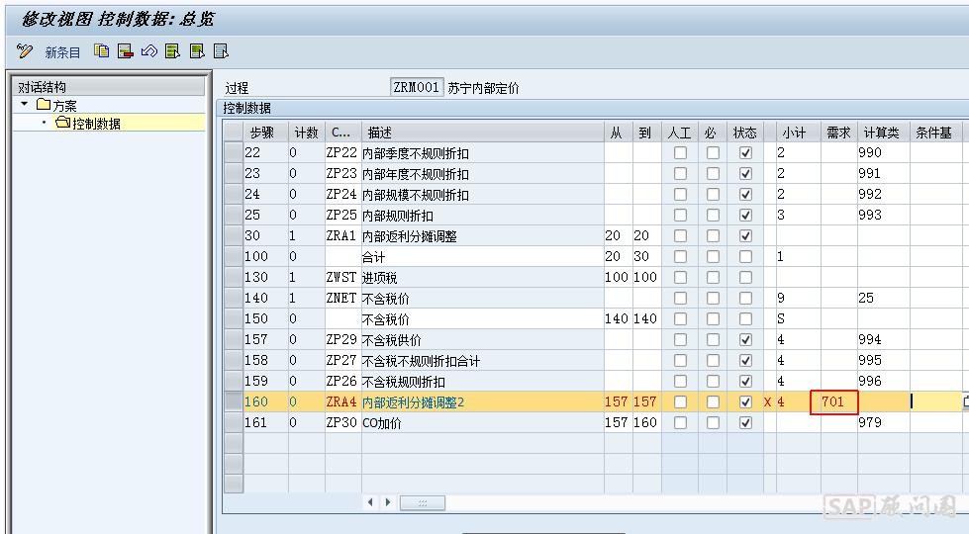Select row of step 150 via row selector
Viewport: 969px width, 534px height.
234,318
